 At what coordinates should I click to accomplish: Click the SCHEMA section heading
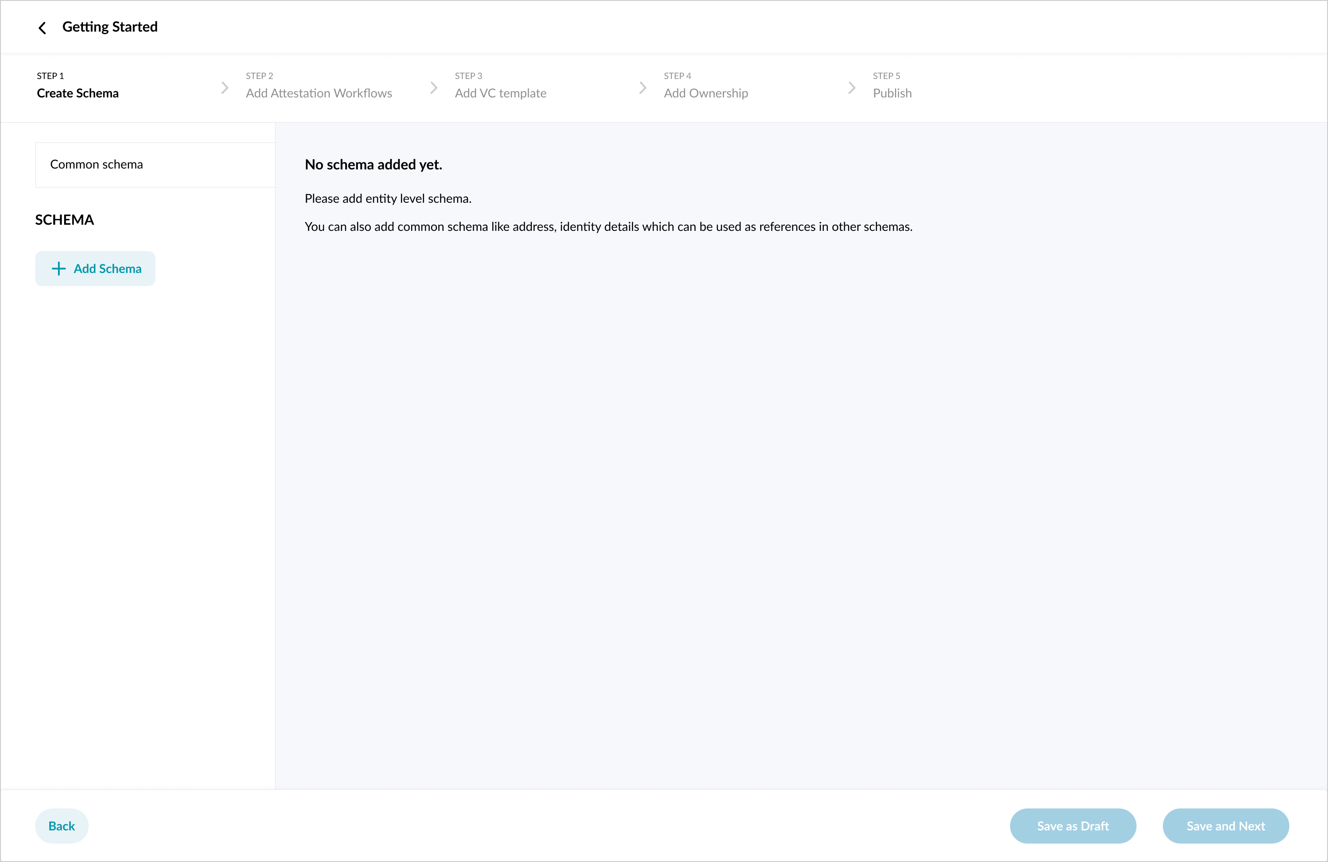click(64, 220)
